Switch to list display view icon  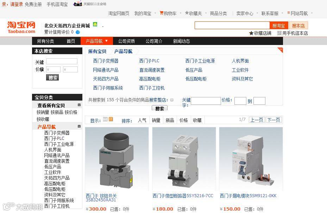point(105,119)
